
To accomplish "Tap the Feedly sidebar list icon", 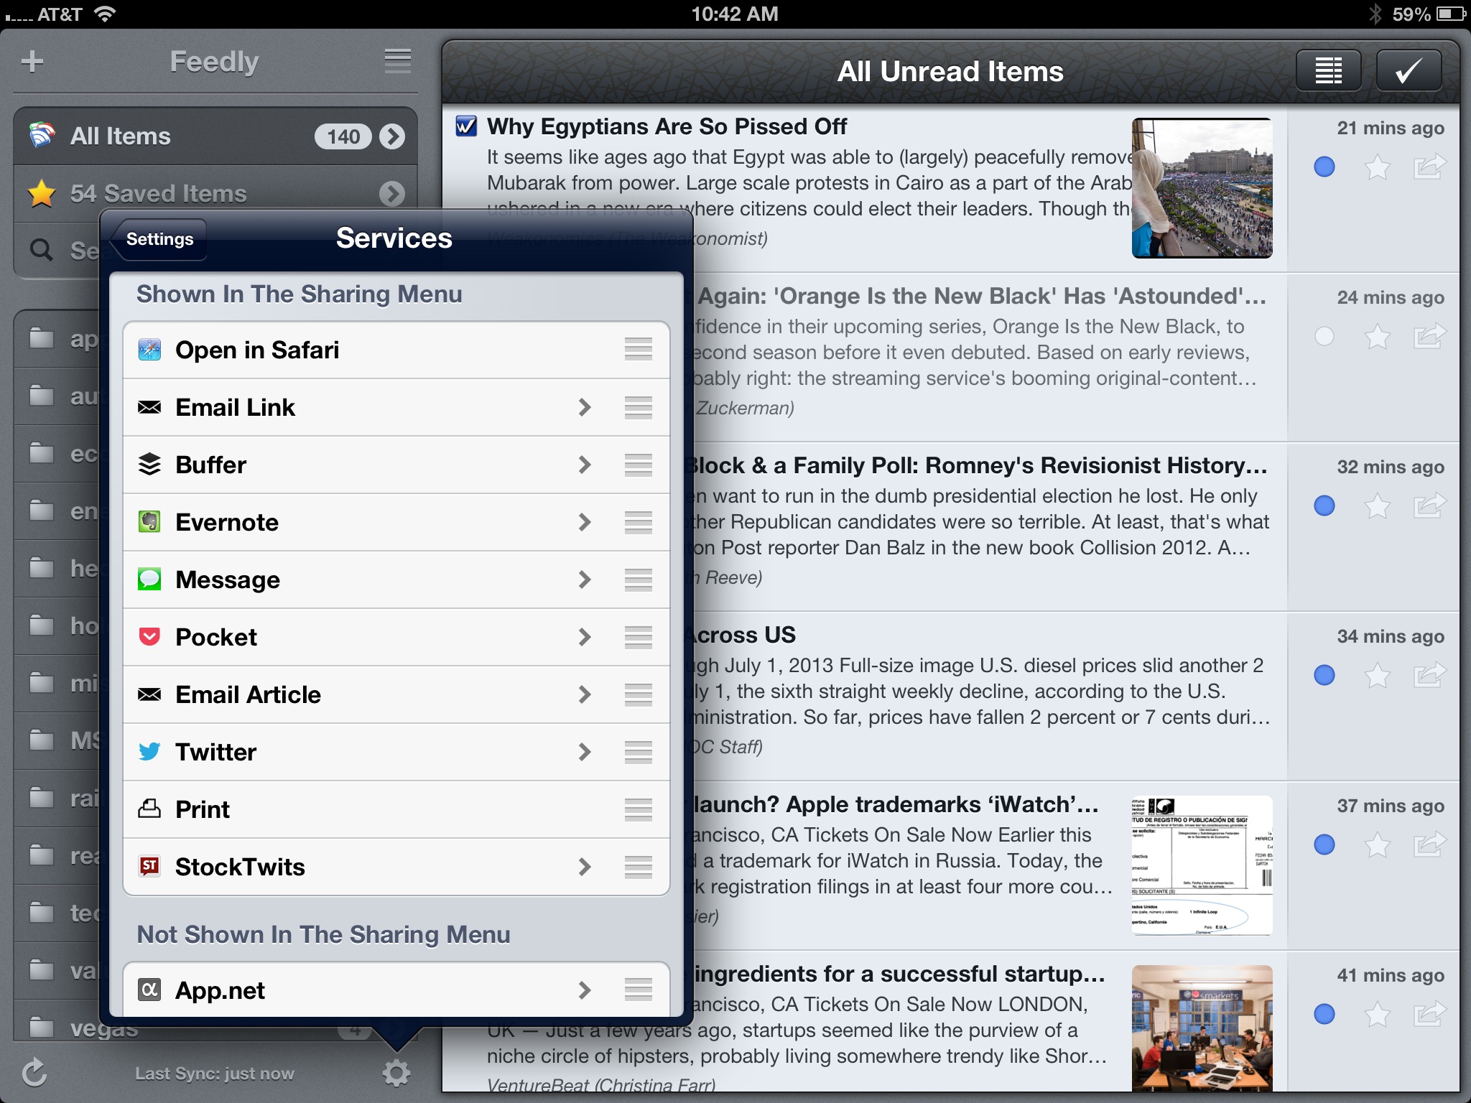I will click(x=397, y=62).
